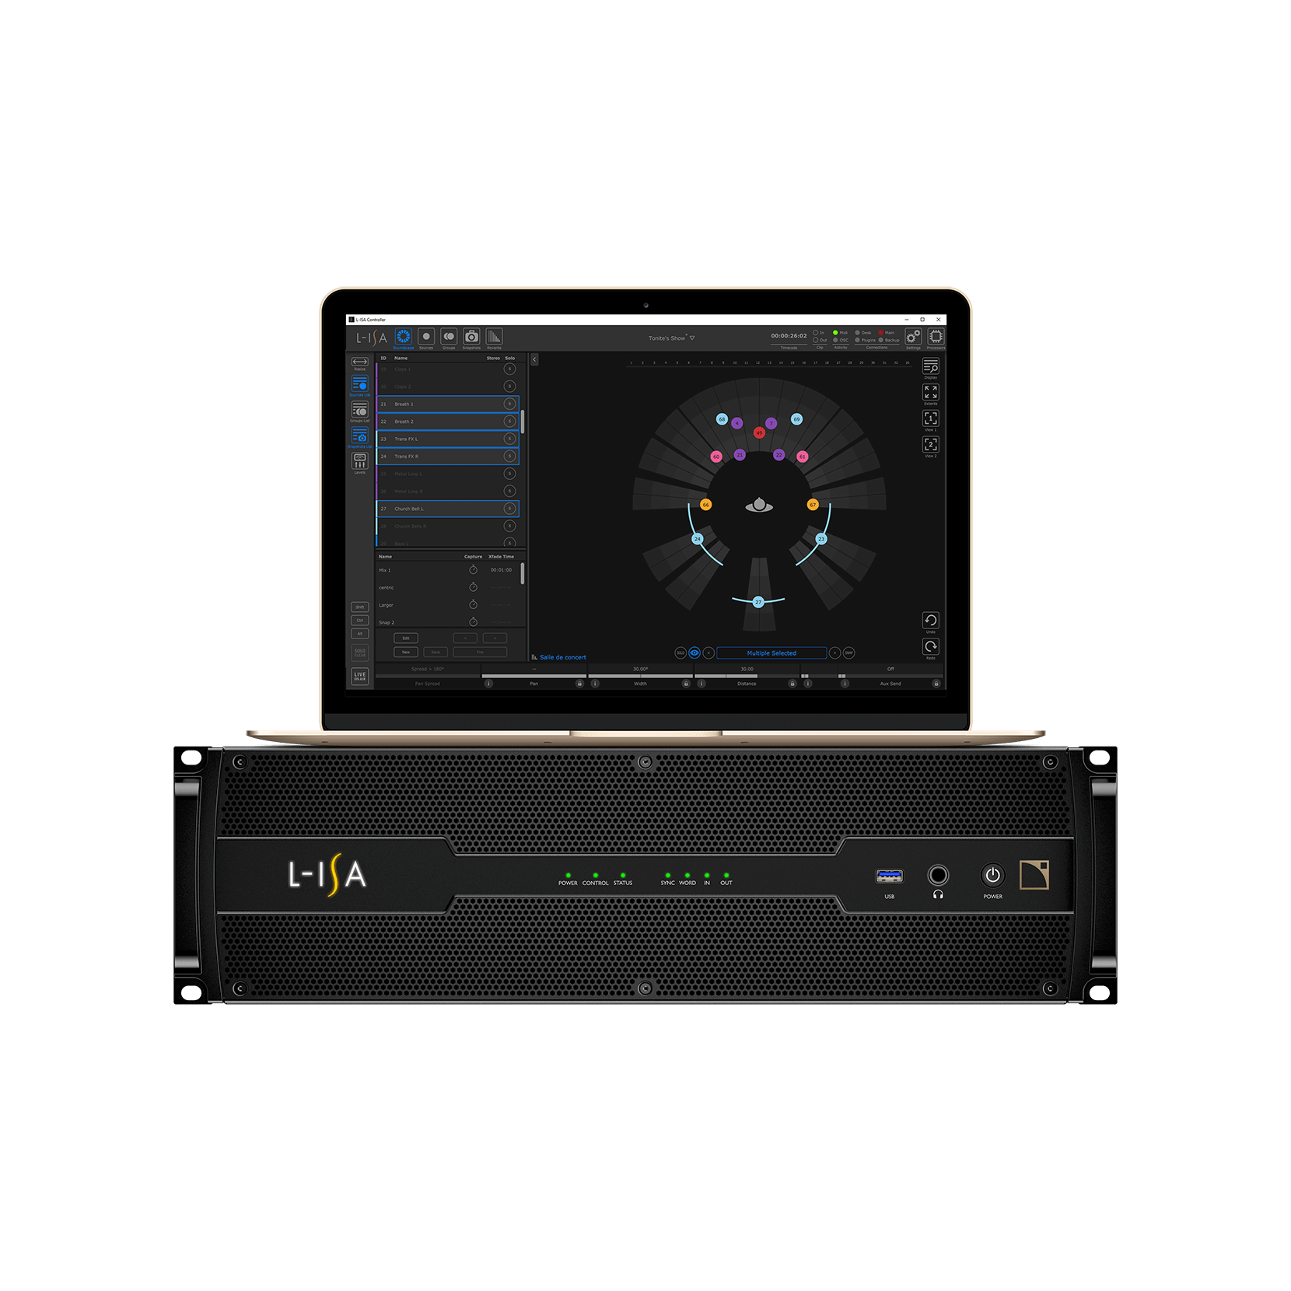Screen dimensions: 1291x1291
Task: Open the Snapshots tab with camera icon
Action: pos(471,337)
